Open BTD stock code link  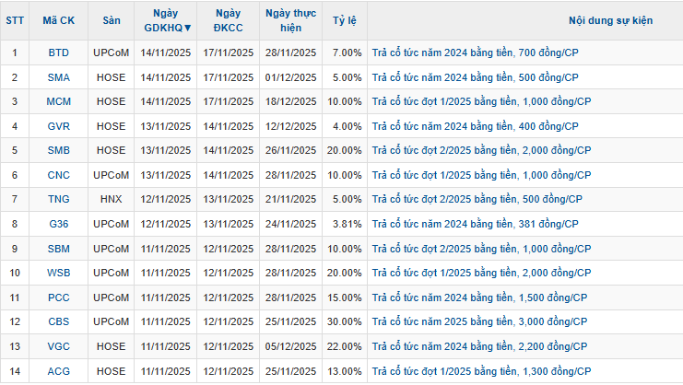[x=58, y=52]
